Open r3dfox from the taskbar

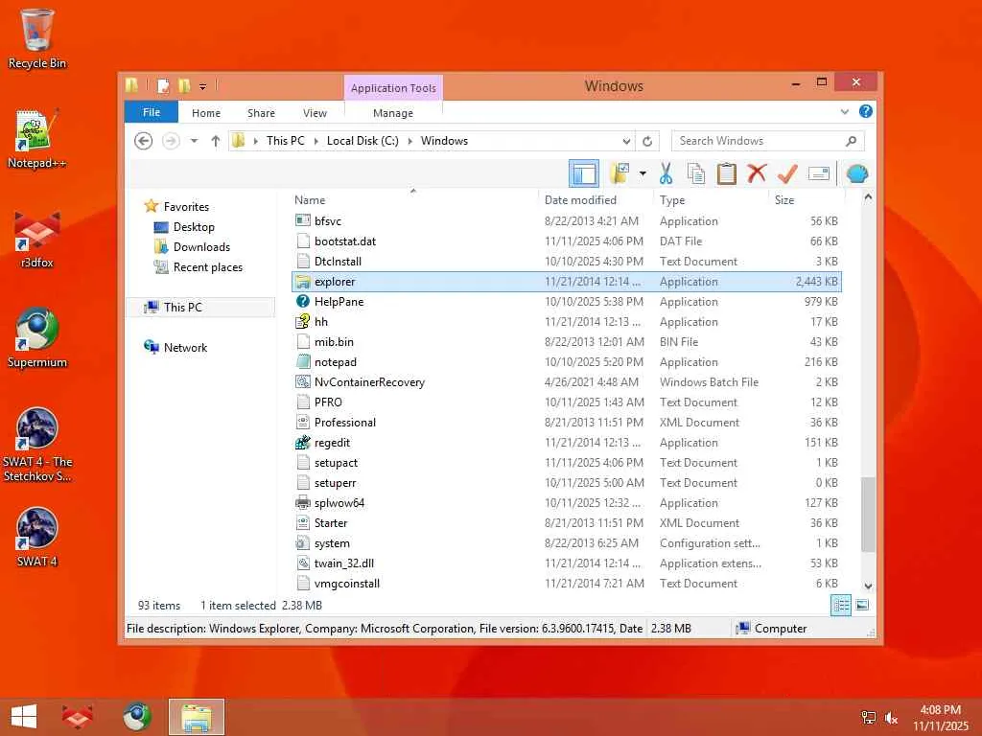pos(77,717)
